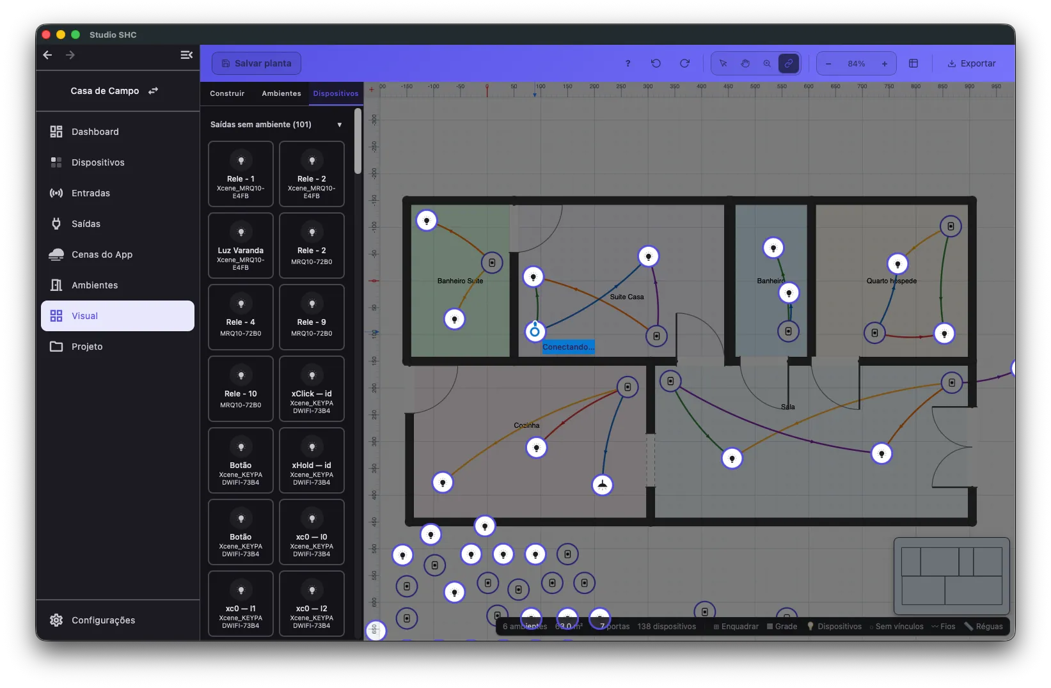The width and height of the screenshot is (1051, 688).
Task: Click the Salvar planta button
Action: click(x=257, y=63)
